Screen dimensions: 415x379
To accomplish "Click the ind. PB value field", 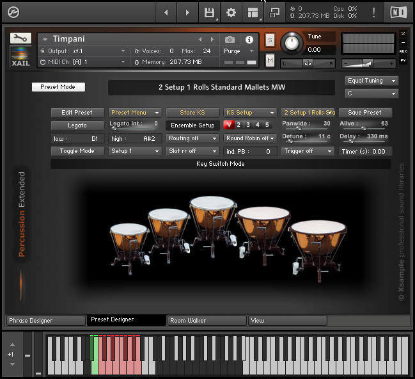I will coord(250,151).
